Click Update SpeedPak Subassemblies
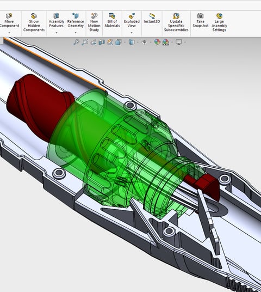Viewport: 261px width, 292px height. coord(176,22)
